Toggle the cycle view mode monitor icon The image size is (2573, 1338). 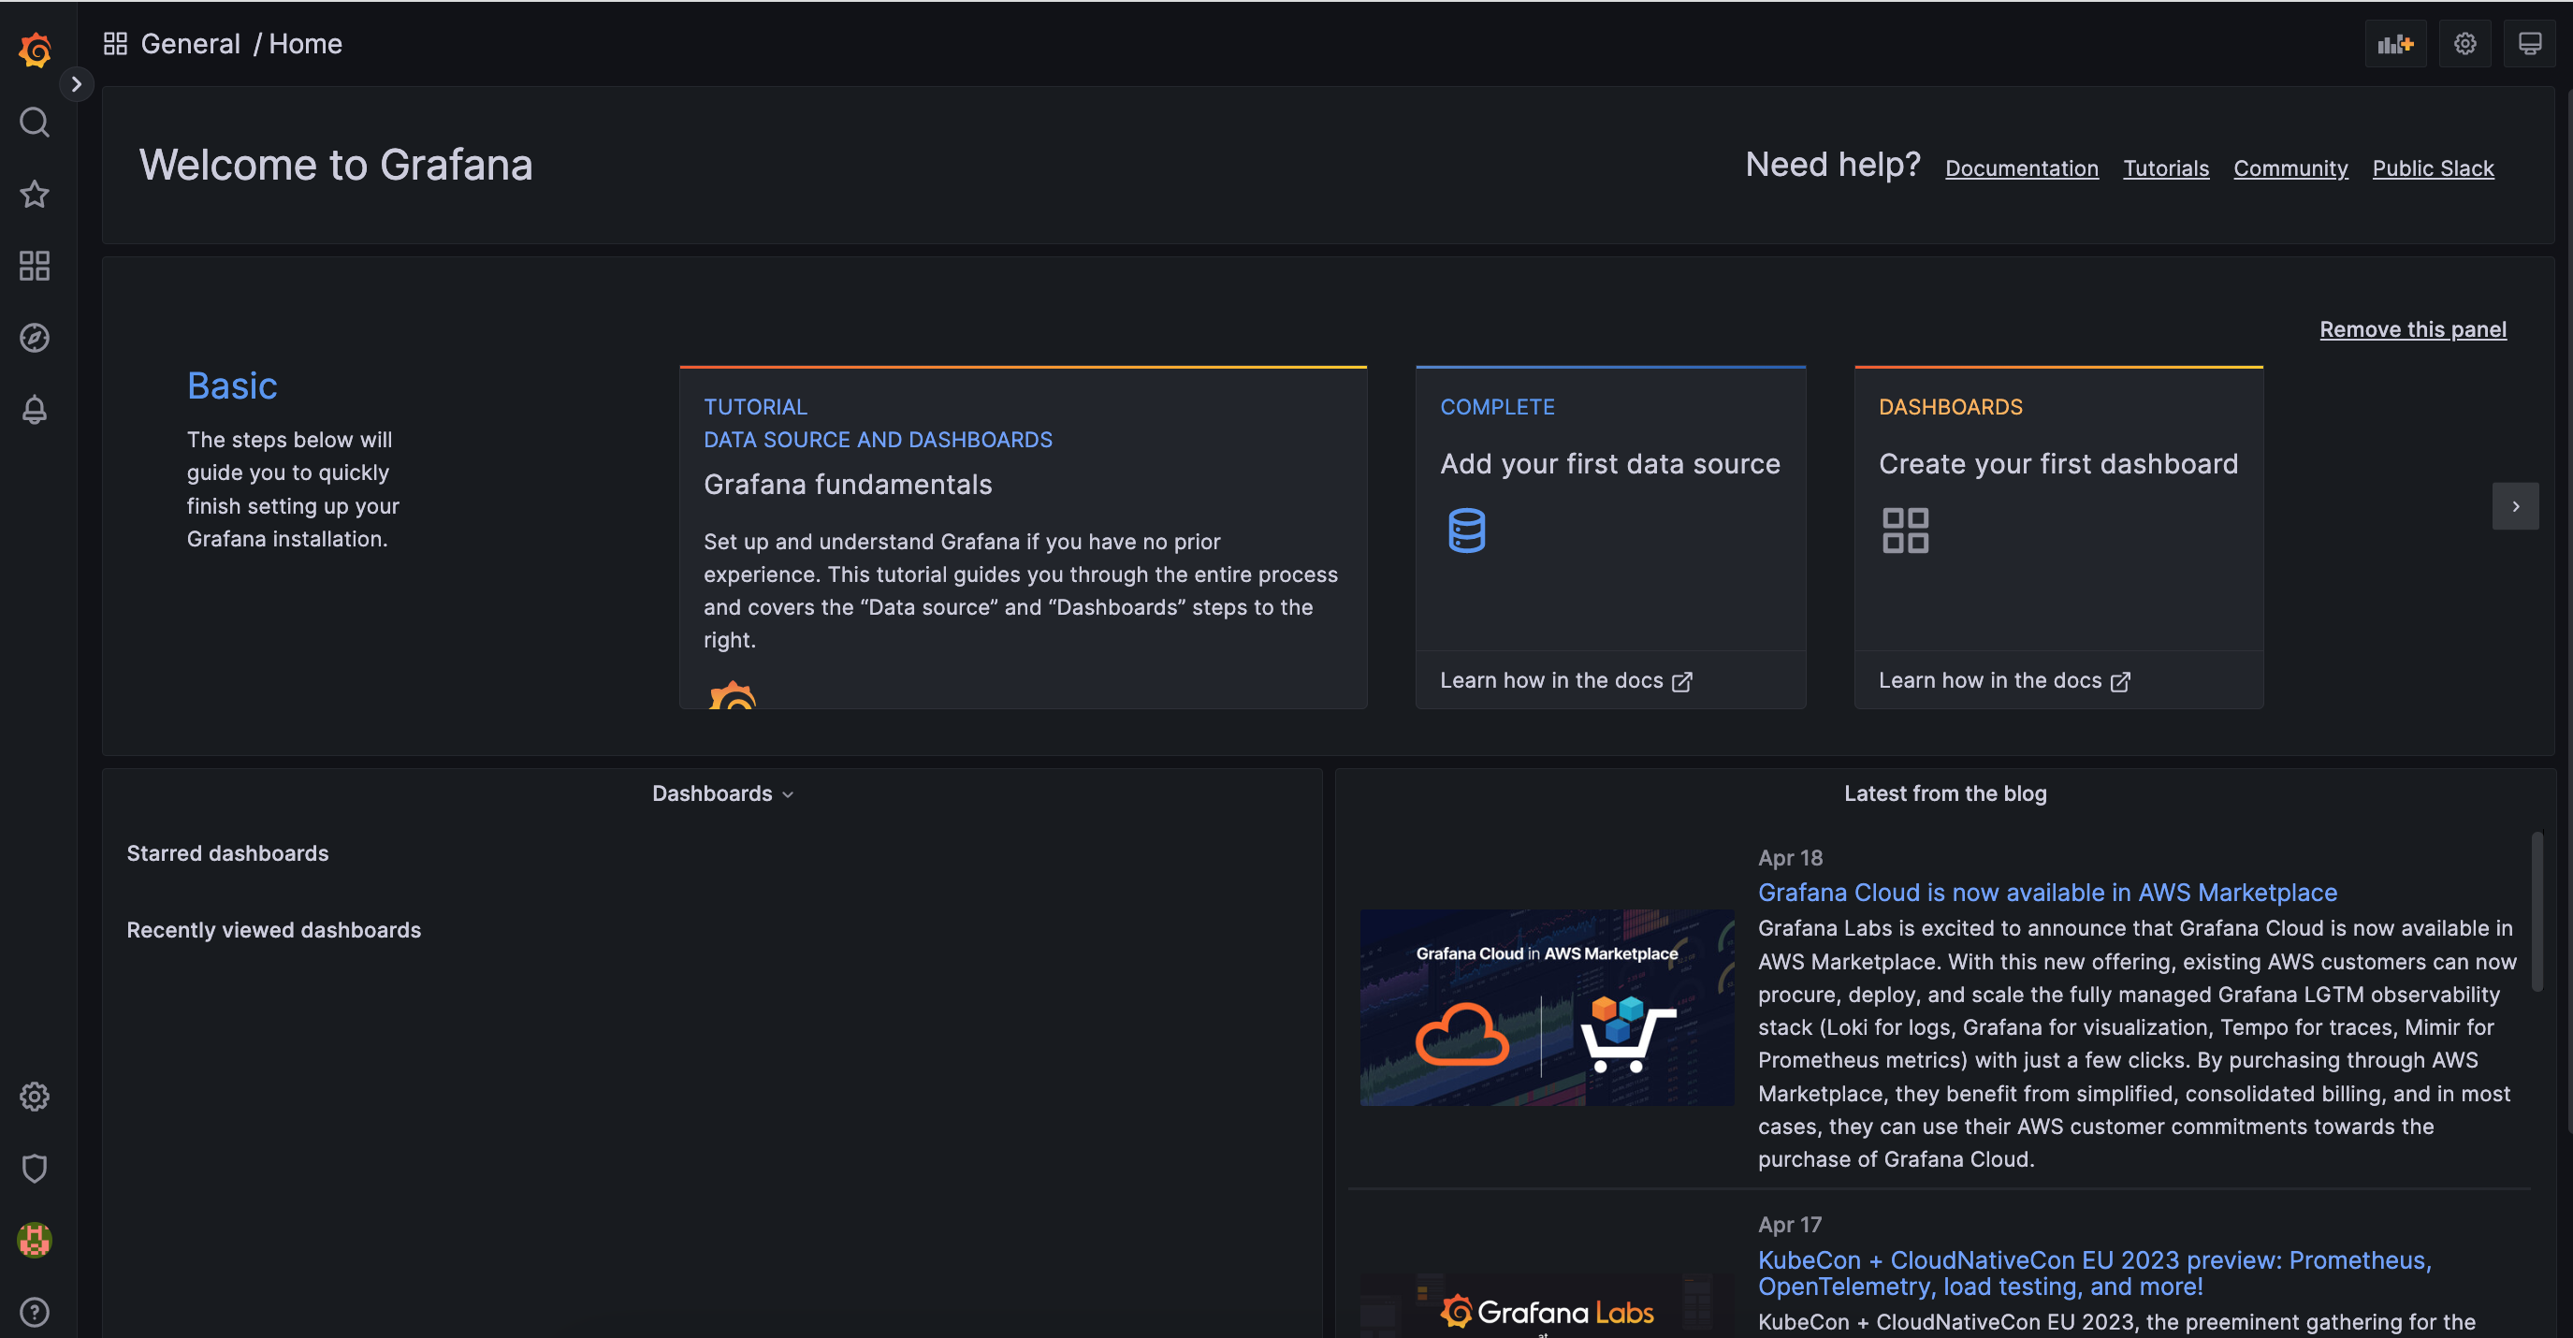[2529, 44]
